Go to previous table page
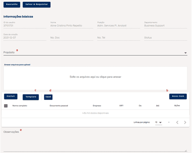This screenshot has height=153, width=192. click(x=177, y=122)
